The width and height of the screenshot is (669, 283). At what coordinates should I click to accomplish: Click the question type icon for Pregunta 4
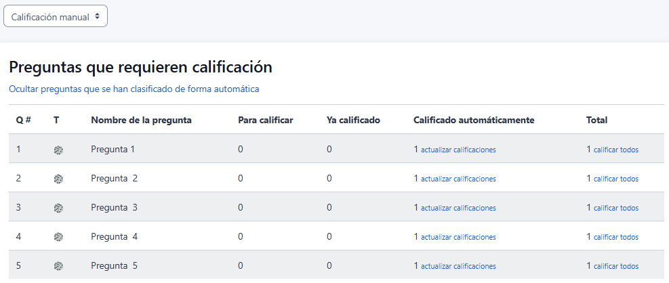(x=58, y=238)
